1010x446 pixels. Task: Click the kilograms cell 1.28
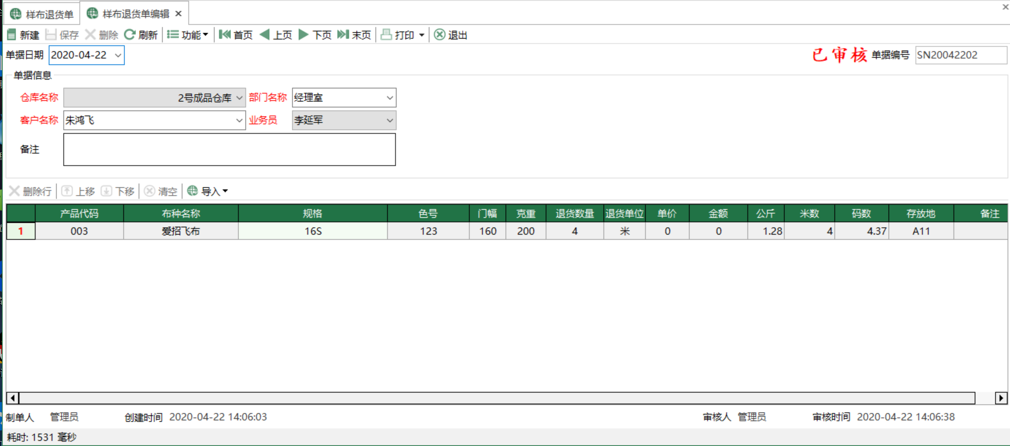click(x=766, y=231)
